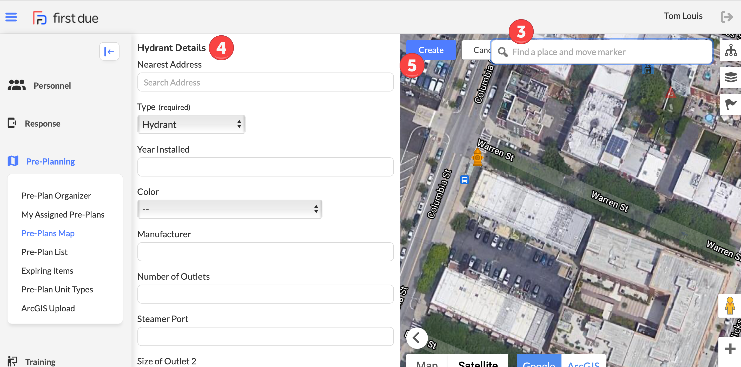Collapse the sidebar with the arrow icon

109,51
